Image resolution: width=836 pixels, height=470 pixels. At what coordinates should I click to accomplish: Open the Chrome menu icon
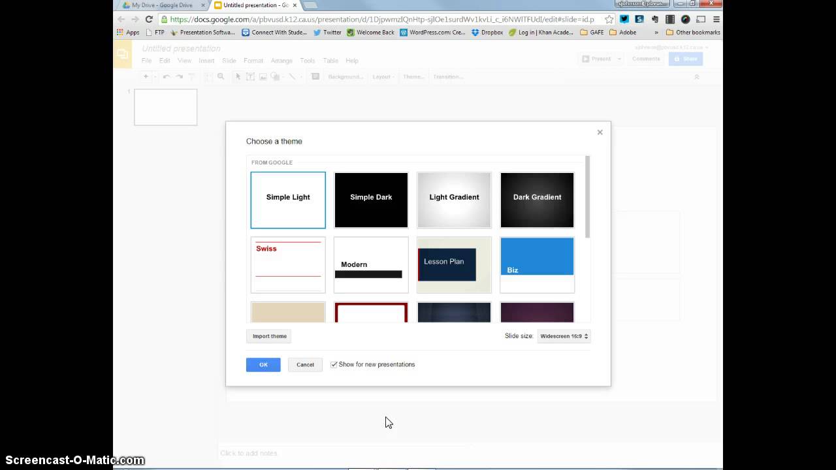coord(716,20)
